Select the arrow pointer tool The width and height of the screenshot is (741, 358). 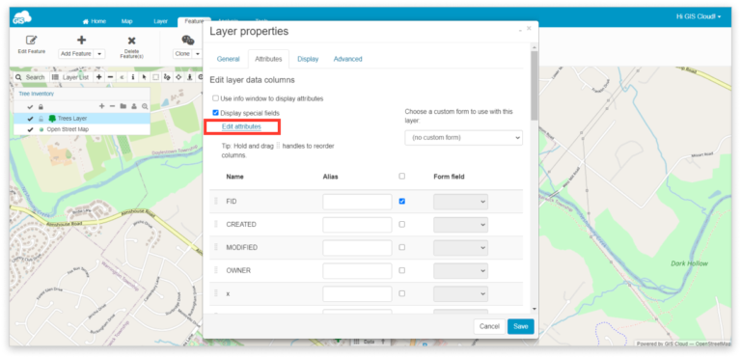(x=144, y=77)
